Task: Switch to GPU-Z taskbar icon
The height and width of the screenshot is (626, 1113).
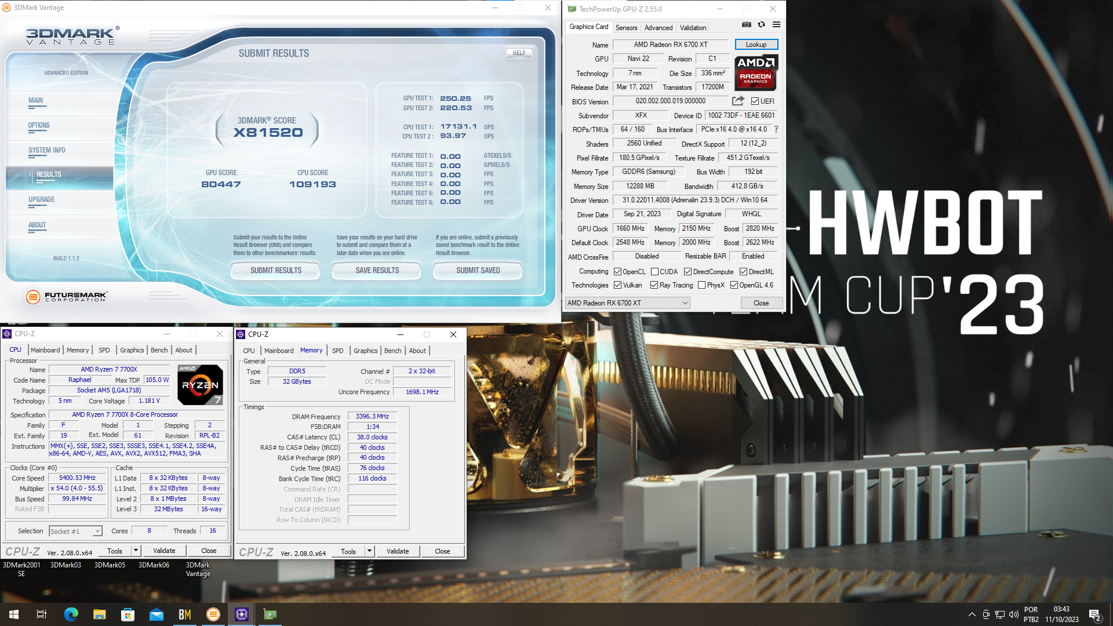Action: [x=270, y=614]
